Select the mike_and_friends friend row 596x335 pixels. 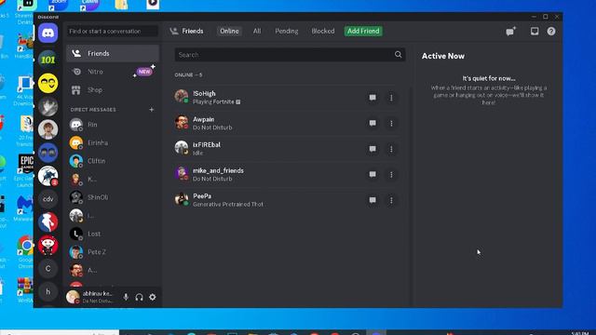pos(287,174)
